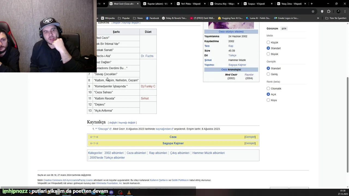Open the Ceza albümleri category
The height and width of the screenshot is (196, 349).
pos(136,153)
